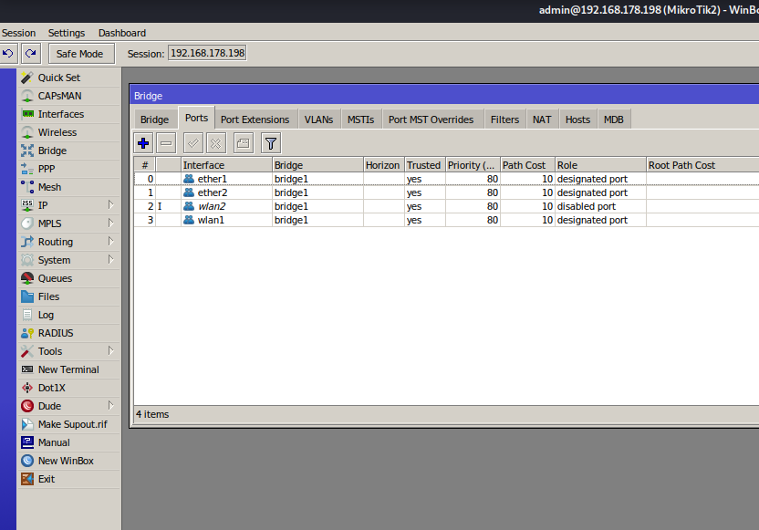The image size is (759, 530).
Task: Click Make Supout.rif in sidebar
Action: point(68,424)
